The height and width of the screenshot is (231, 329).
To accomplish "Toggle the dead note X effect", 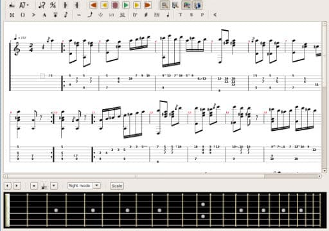I will pos(12,15).
